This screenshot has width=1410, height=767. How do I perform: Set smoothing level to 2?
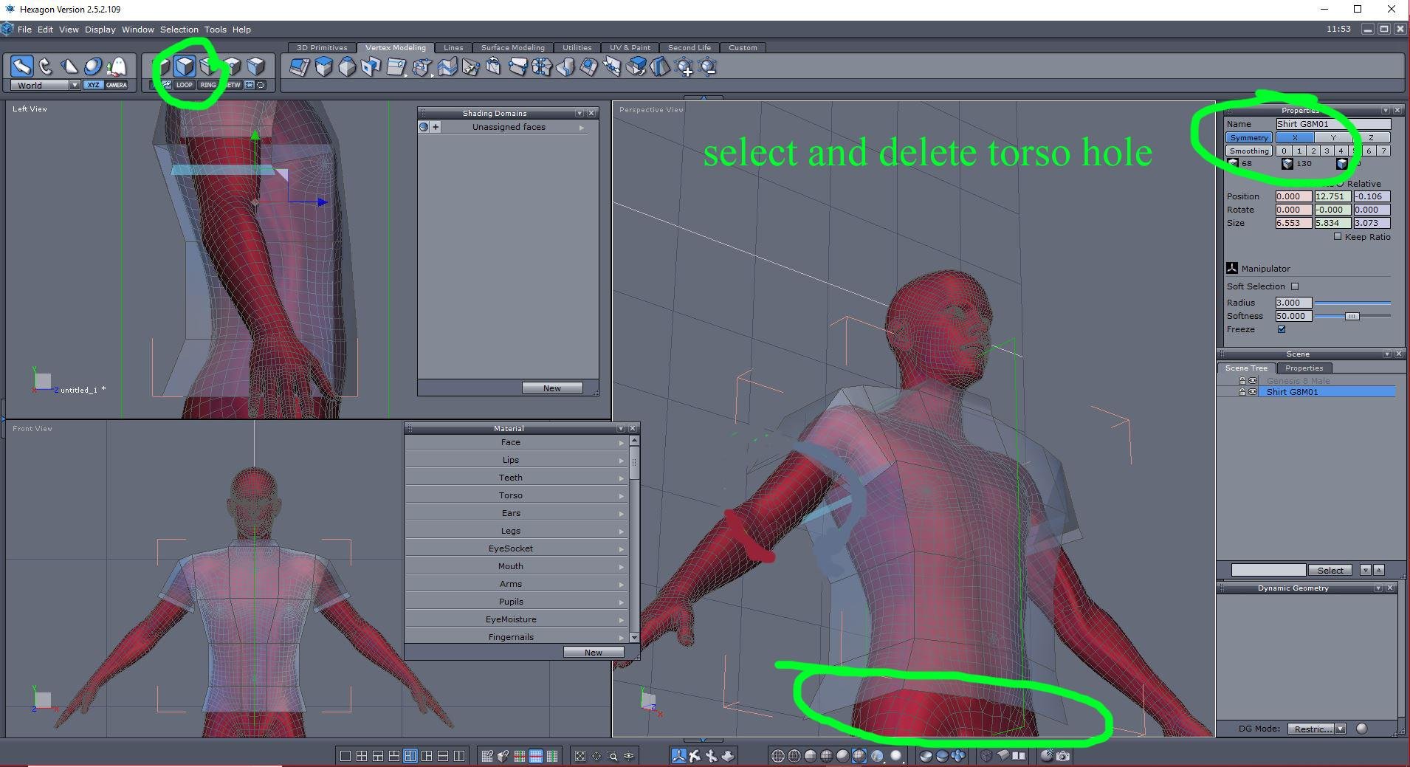click(1313, 151)
